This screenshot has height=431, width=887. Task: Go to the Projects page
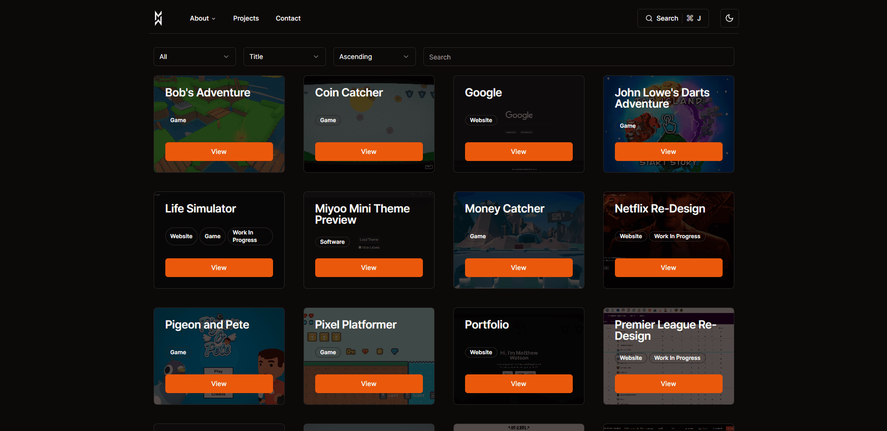[246, 18]
